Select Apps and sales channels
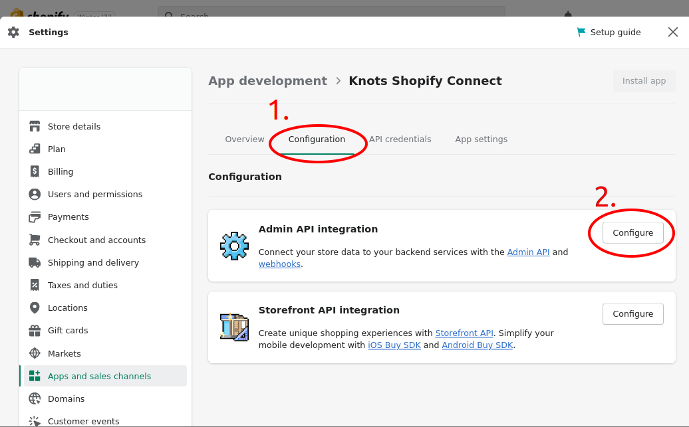Viewport: 689px width, 427px height. pos(106,376)
